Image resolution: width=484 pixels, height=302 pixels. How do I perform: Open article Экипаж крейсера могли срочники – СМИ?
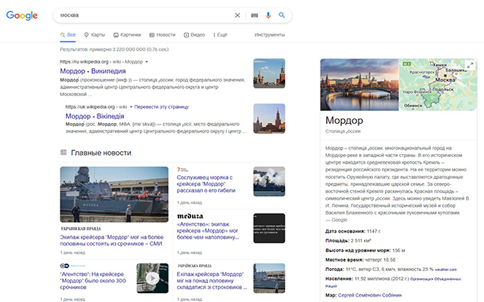point(112,240)
